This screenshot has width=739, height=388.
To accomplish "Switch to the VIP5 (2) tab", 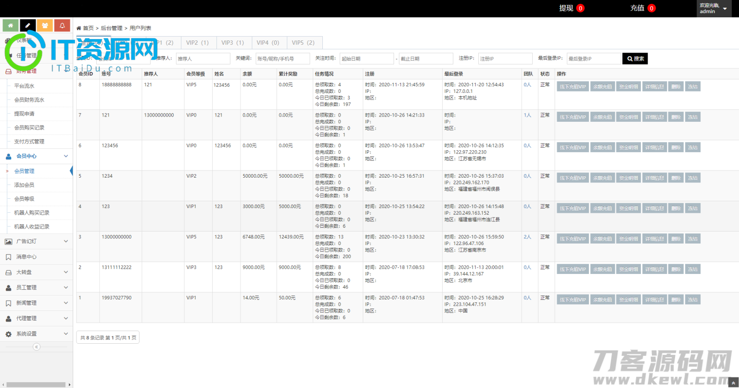I will click(304, 42).
